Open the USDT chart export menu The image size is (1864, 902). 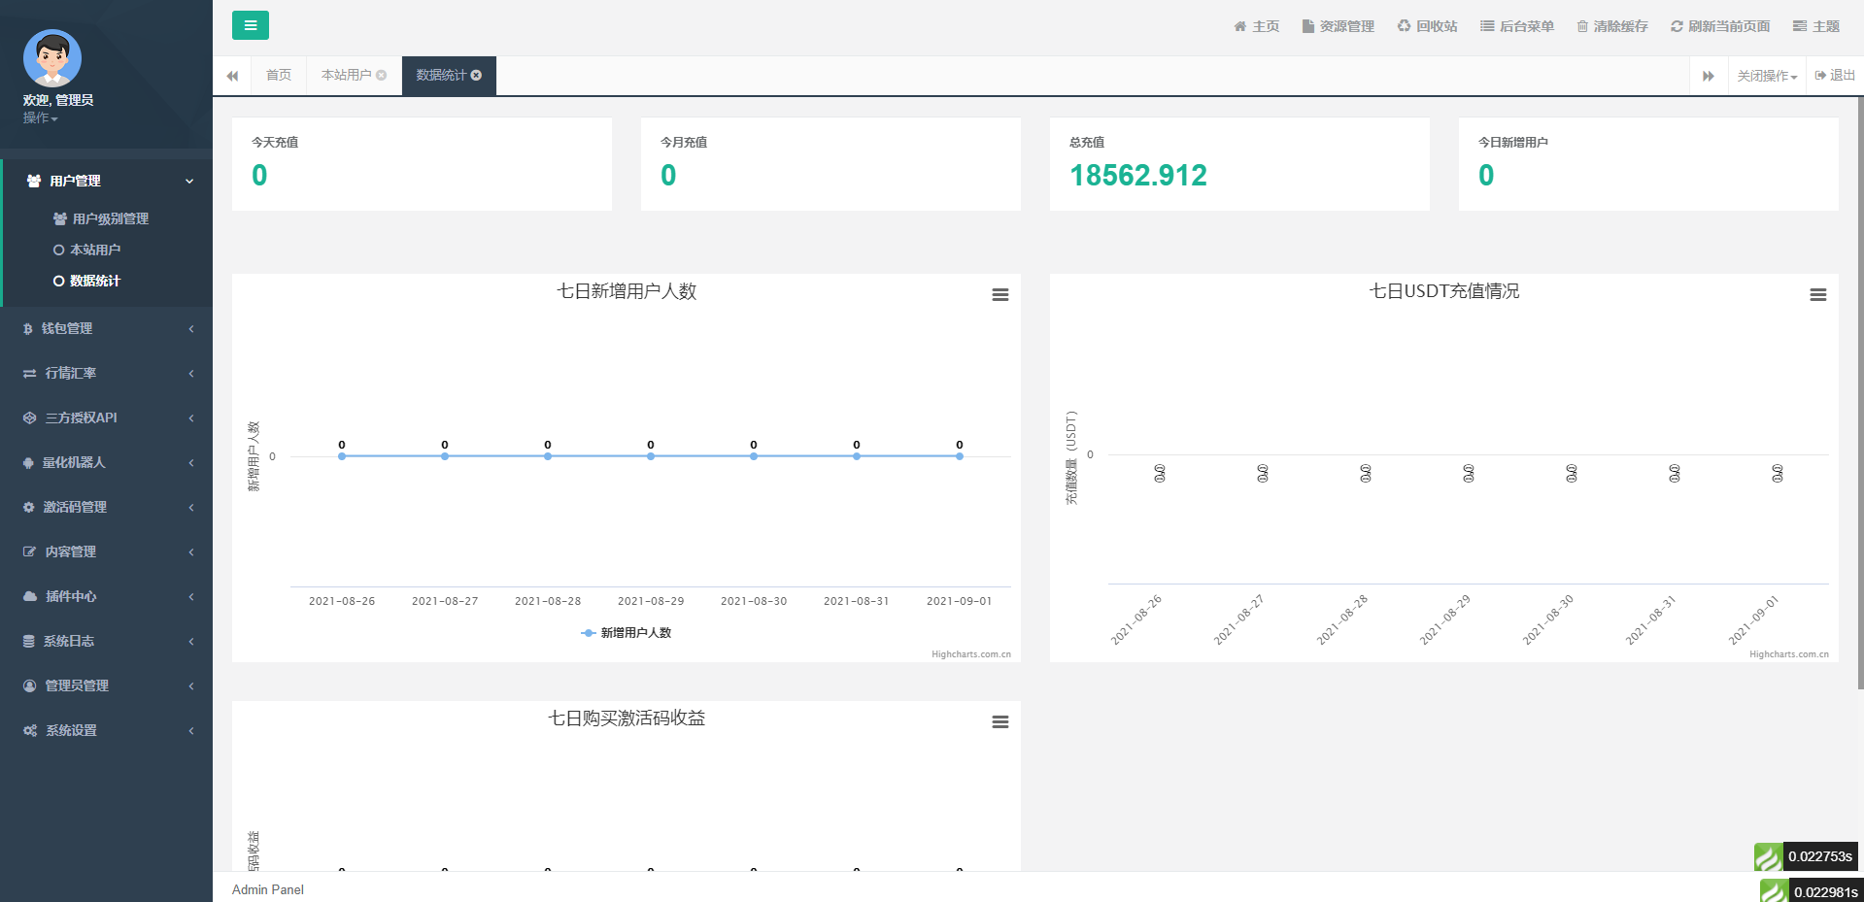pyautogui.click(x=1818, y=294)
